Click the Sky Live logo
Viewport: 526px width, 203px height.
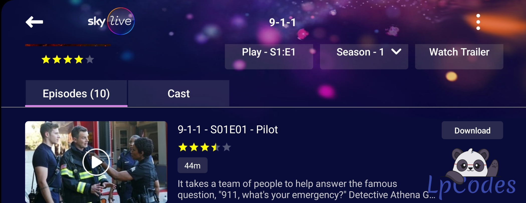coord(111,21)
